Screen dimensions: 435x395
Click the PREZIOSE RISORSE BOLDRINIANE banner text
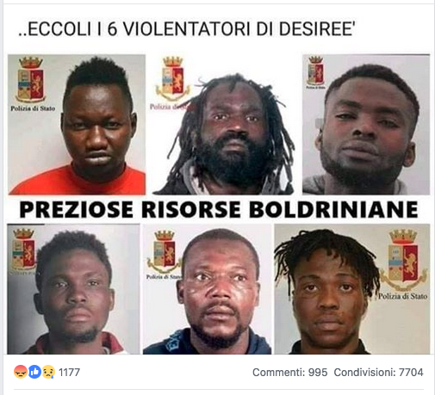pos(219,209)
